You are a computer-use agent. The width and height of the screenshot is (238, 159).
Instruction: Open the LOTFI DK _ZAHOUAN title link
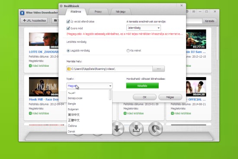pos(44,52)
